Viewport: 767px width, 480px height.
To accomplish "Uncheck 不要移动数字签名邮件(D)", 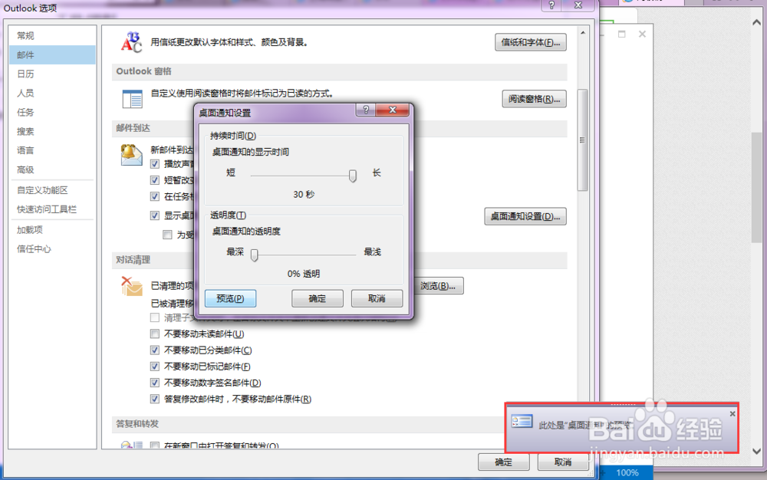I will click(x=155, y=383).
